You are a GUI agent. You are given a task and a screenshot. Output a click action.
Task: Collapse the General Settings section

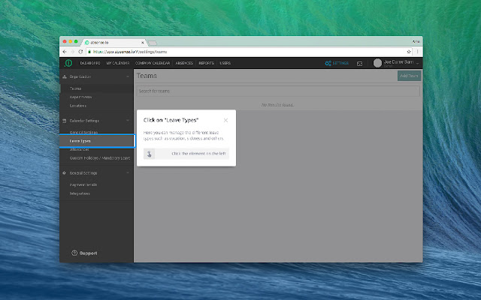[129, 173]
